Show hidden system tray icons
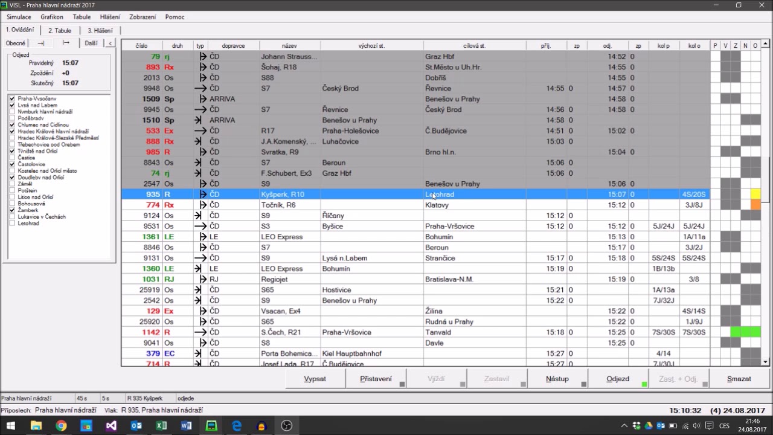The image size is (773, 435). point(624,426)
